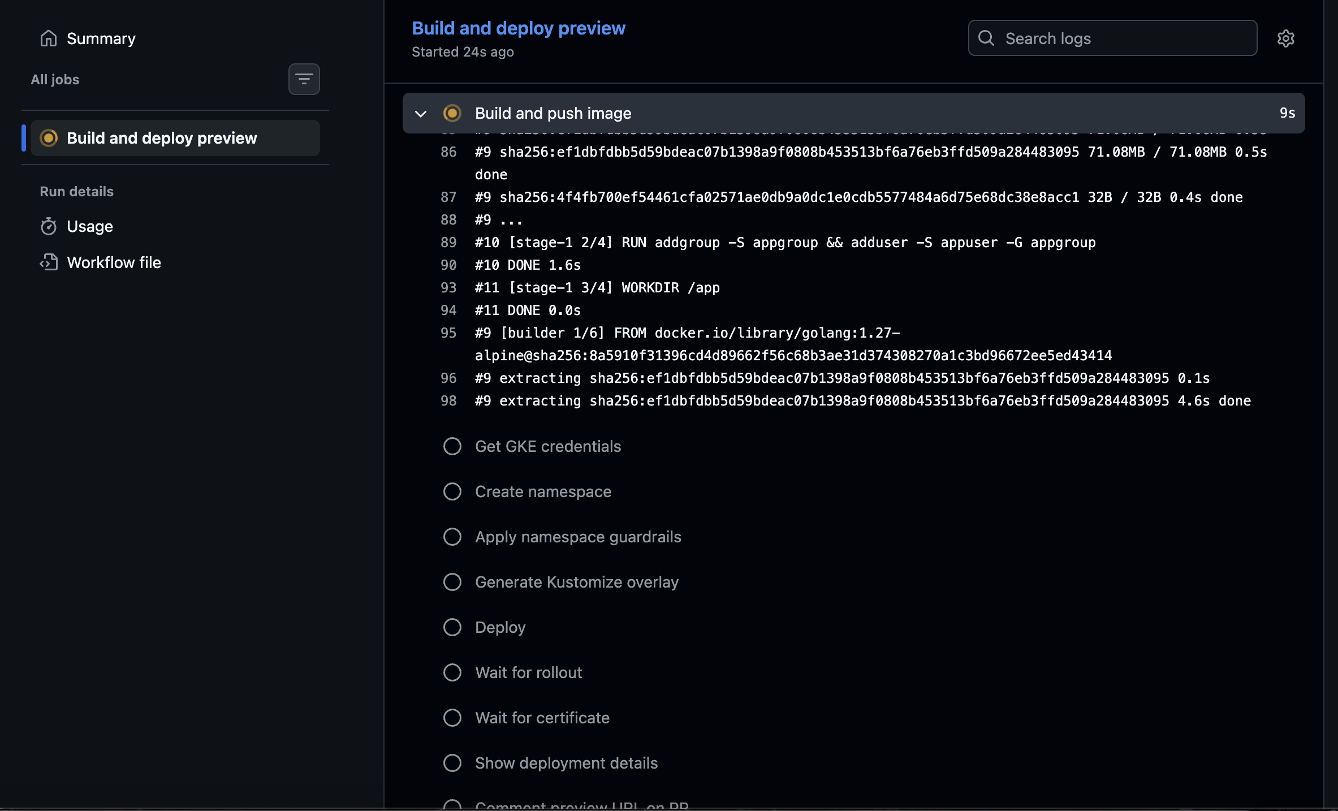Image resolution: width=1338 pixels, height=811 pixels.
Task: Expand the Deploy step
Action: [x=854, y=627]
